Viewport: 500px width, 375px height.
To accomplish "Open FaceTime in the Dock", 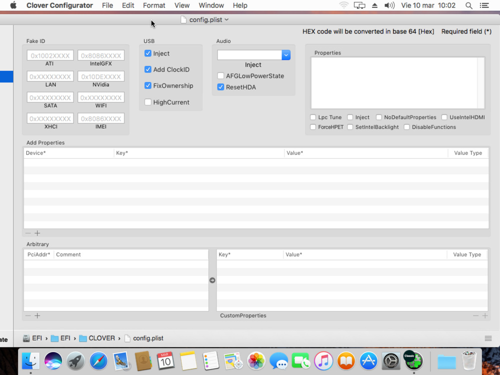I will (300, 361).
